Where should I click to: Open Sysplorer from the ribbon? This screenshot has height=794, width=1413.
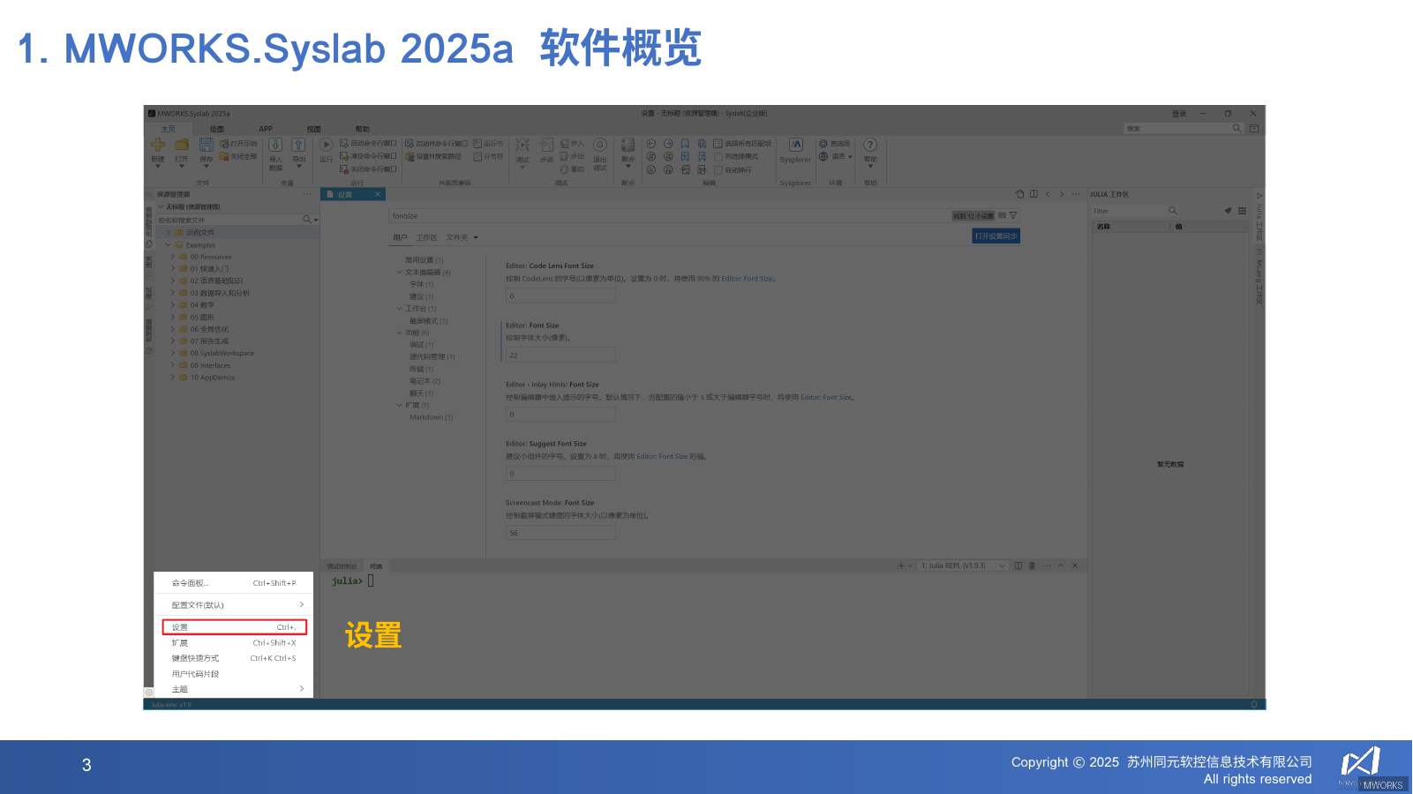point(795,152)
